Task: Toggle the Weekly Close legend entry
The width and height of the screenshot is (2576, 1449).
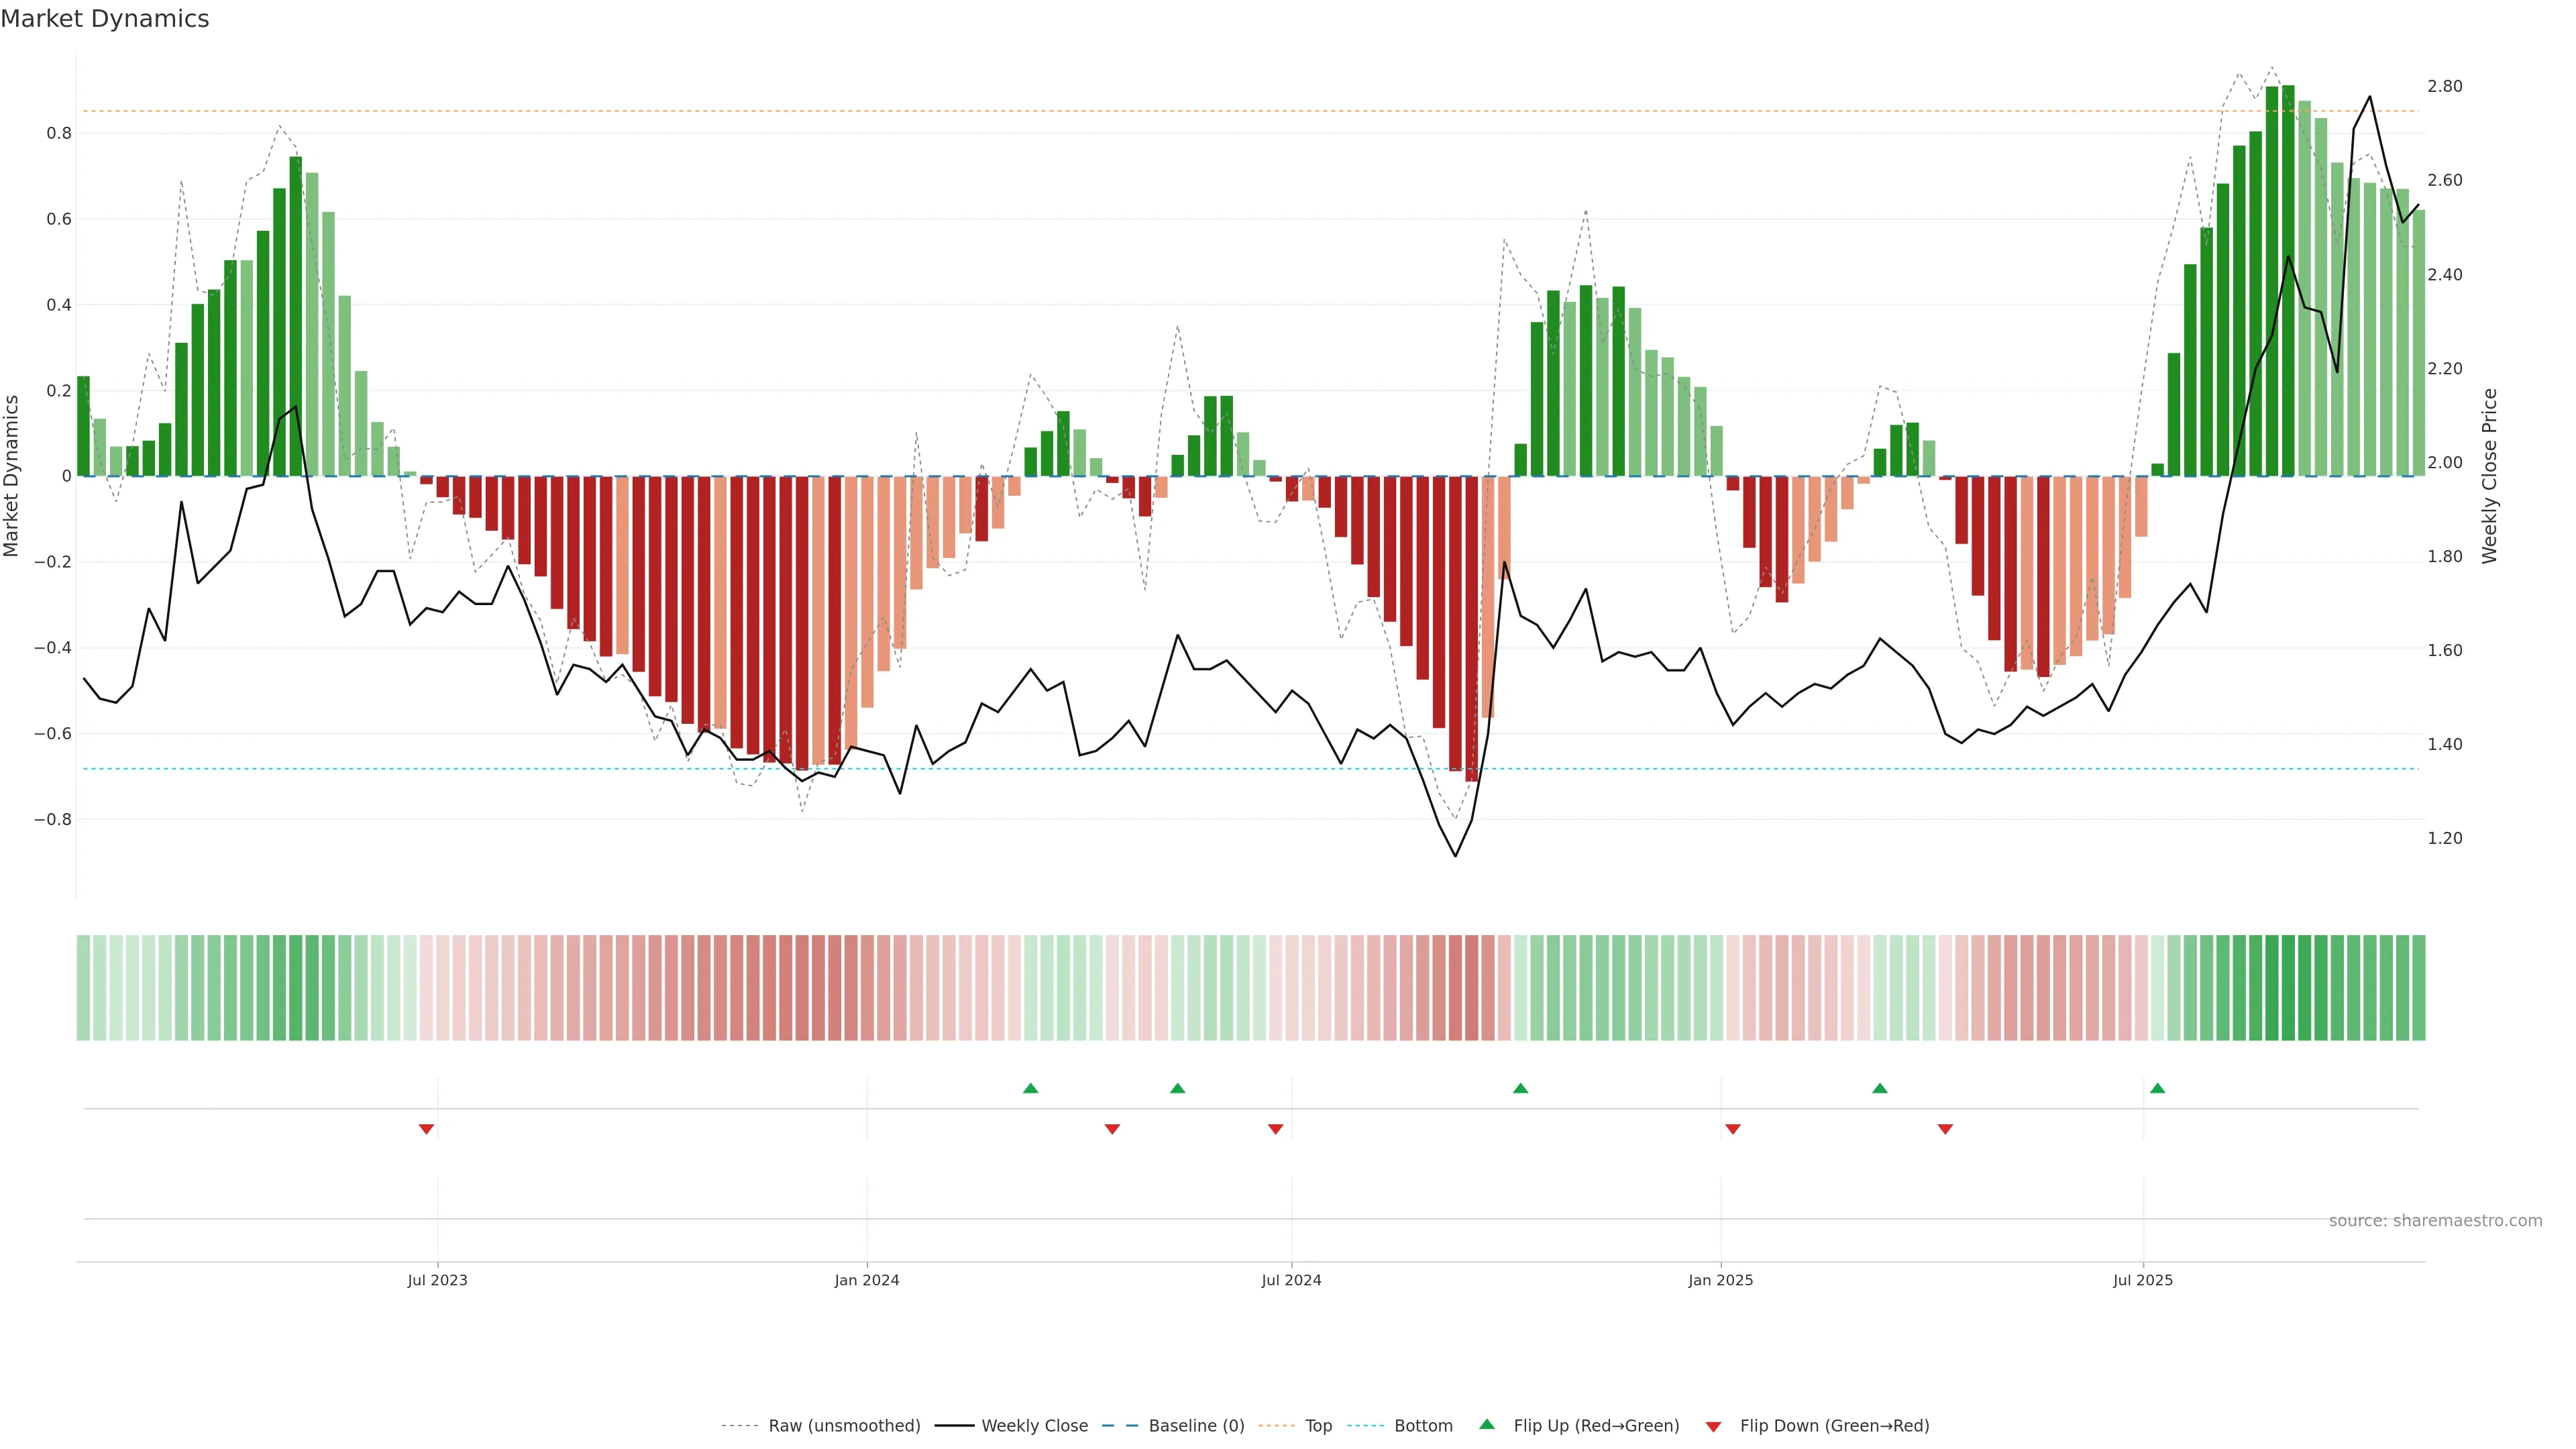Action: point(1034,1426)
